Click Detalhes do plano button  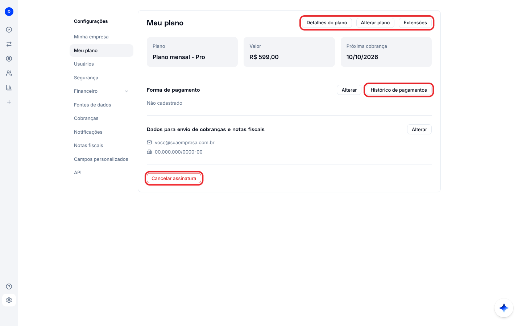[x=327, y=23]
